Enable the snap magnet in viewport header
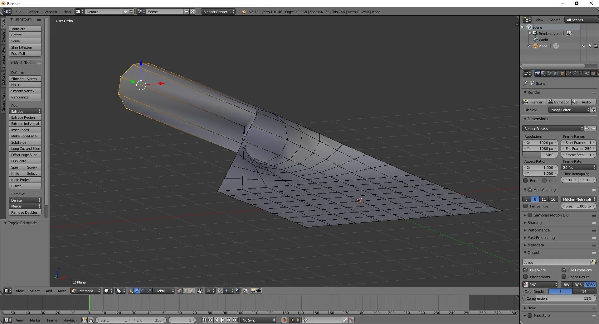Viewport: 599px width, 324px height. coord(220,291)
